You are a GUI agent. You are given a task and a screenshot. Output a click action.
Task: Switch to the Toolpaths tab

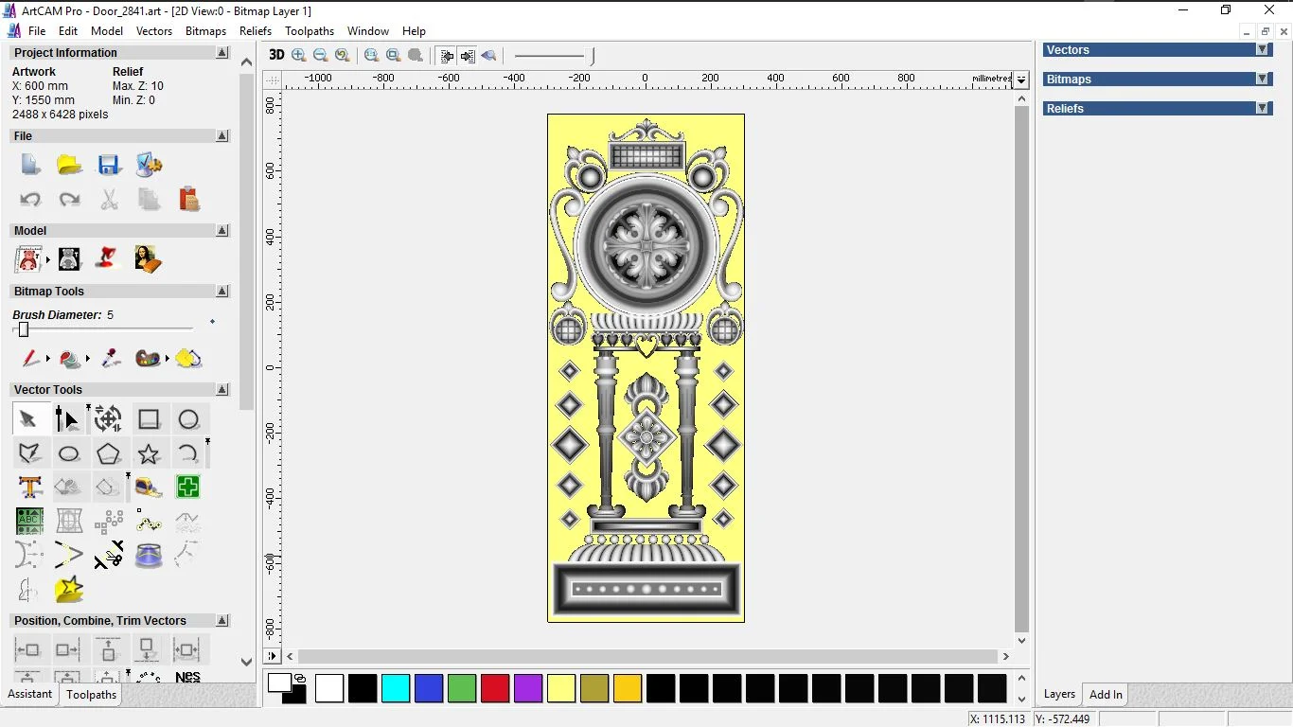(91, 695)
